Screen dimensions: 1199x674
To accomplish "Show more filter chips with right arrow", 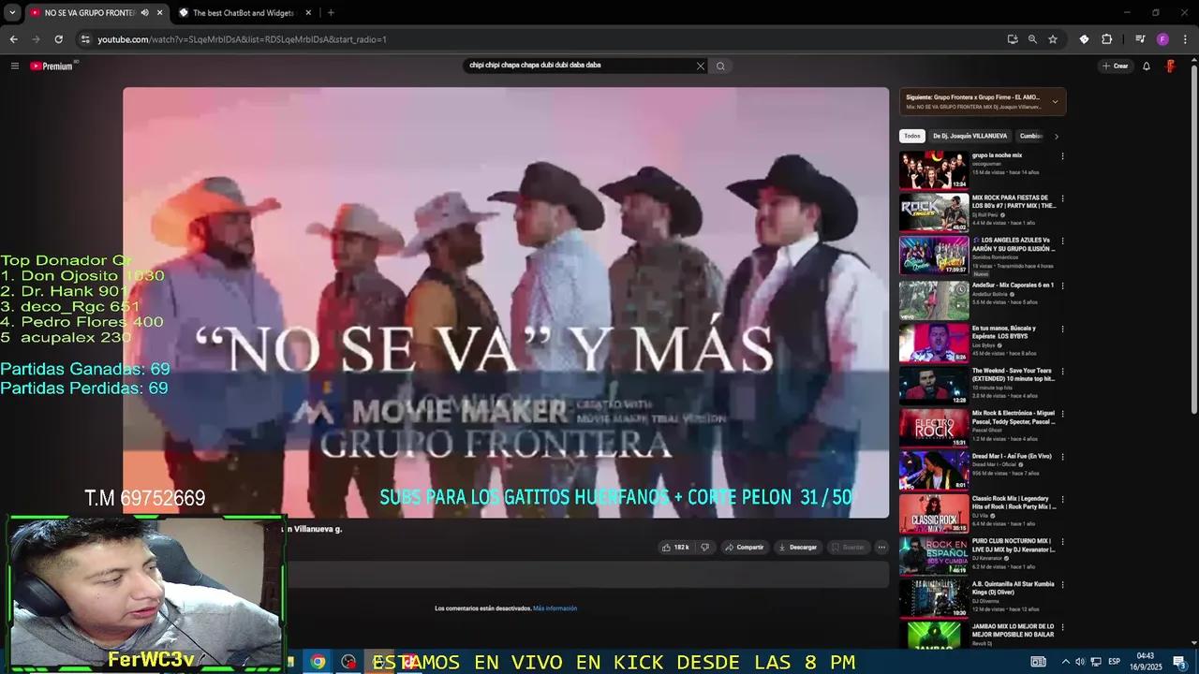I will [x=1057, y=136].
